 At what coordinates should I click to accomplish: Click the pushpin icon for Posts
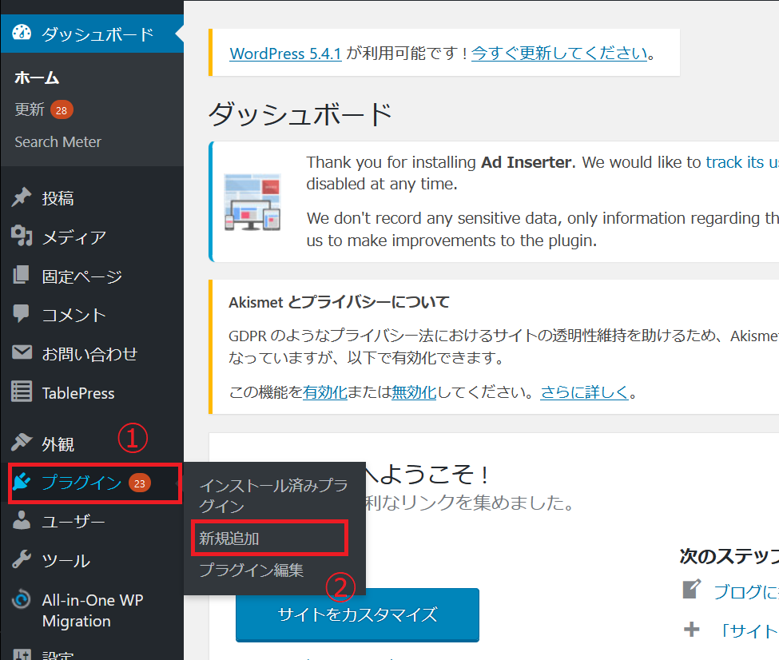click(x=22, y=198)
